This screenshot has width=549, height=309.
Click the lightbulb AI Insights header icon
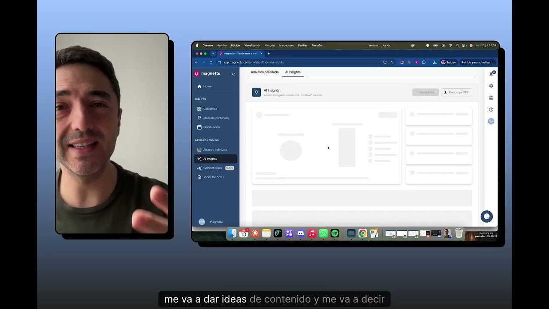pos(256,92)
